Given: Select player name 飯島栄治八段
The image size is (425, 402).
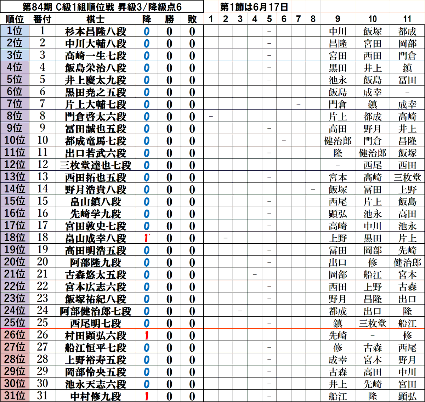Looking at the screenshot, I should tap(96, 68).
